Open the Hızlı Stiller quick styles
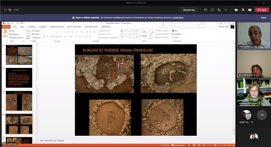Screen dimensions: 271x147 pyautogui.click(x=151, y=34)
